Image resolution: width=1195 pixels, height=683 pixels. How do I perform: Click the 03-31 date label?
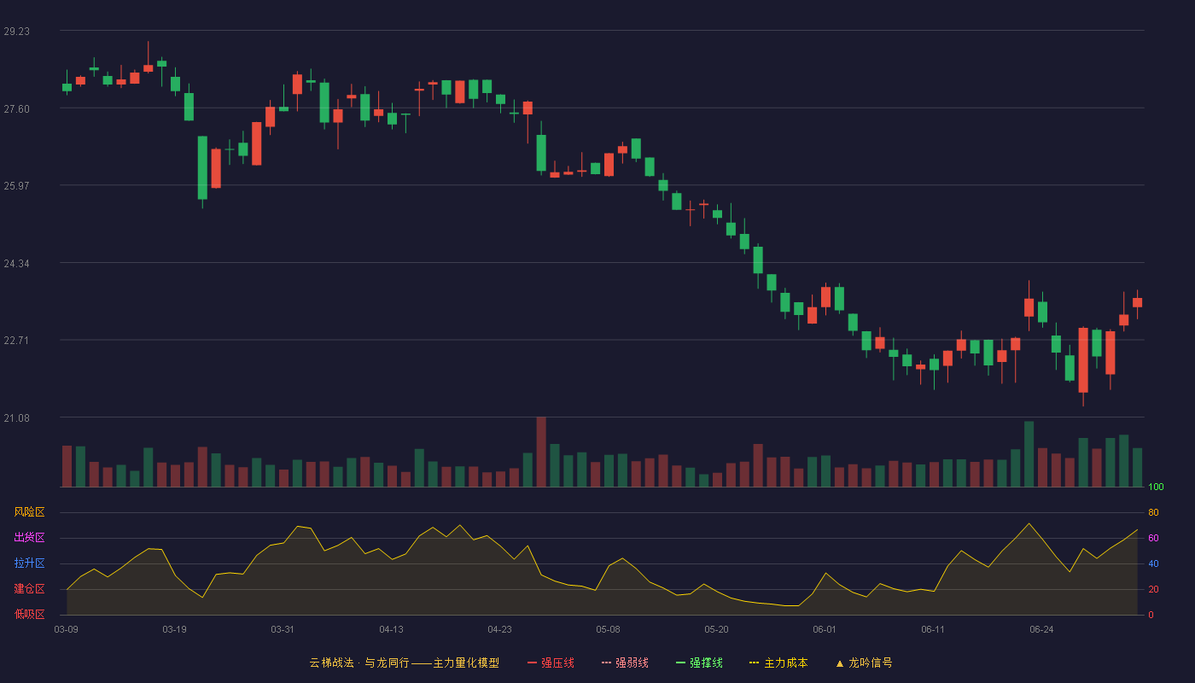(283, 629)
